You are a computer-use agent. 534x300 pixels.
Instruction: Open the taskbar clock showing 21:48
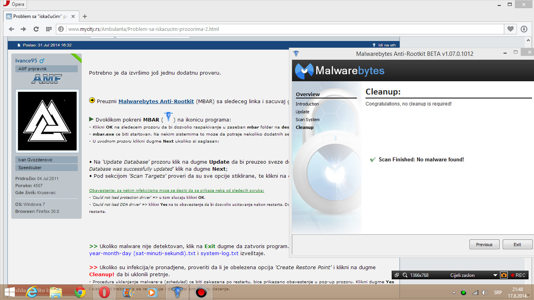click(x=518, y=292)
